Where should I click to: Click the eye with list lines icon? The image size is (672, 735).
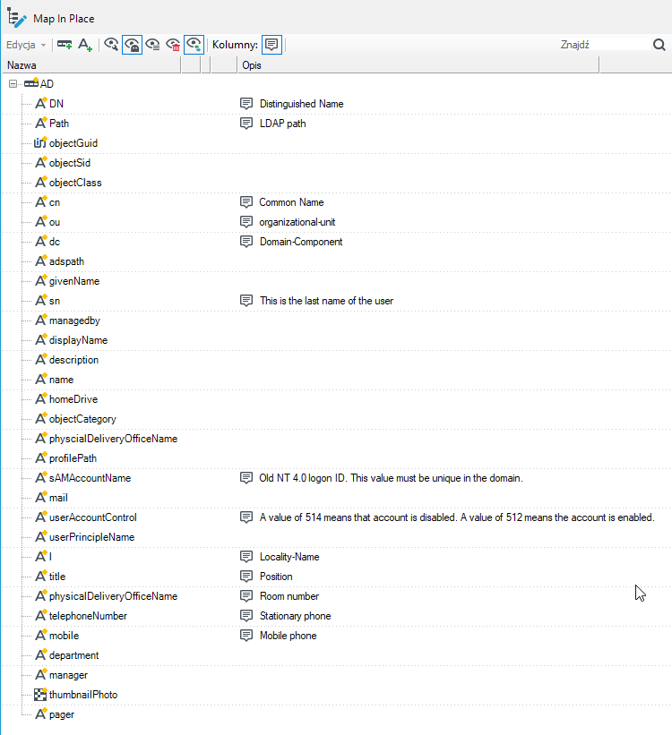(152, 45)
